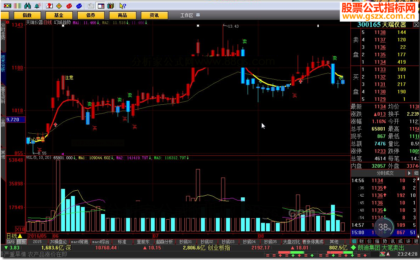Open the binoculars search tool
The width and height of the screenshot is (420, 260).
coord(27,6)
